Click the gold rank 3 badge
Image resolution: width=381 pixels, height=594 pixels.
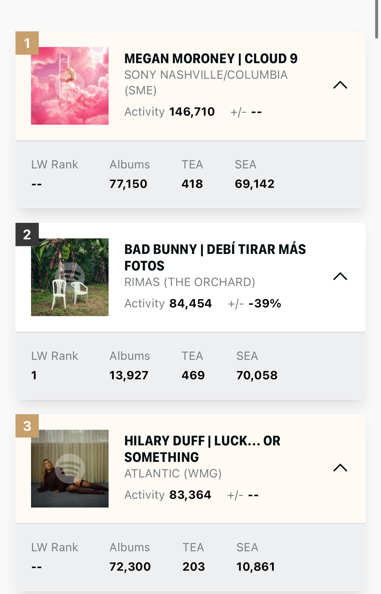[x=27, y=426]
